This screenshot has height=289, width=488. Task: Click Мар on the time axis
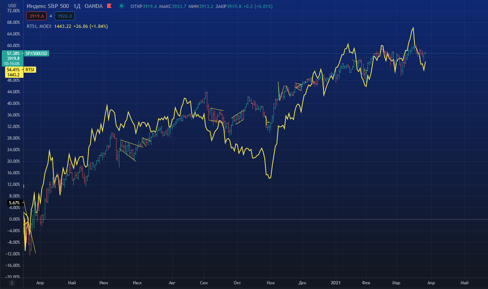pyautogui.click(x=396, y=282)
